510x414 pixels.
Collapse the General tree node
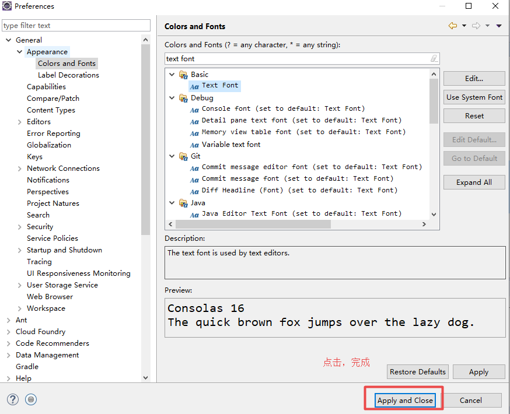tap(8, 40)
